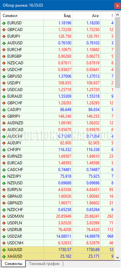The height and width of the screenshot is (268, 121).
Task: Click the green up arrow beside EURUSD
Action: (4, 23)
